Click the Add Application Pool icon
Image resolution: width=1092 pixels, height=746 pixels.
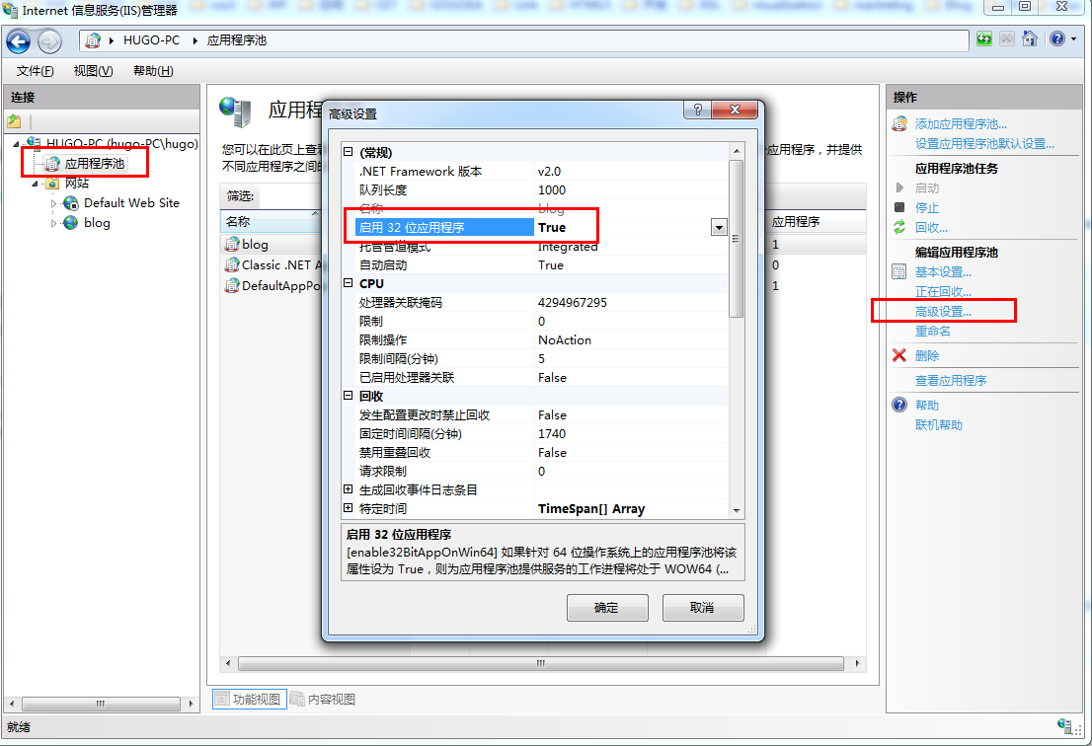[899, 124]
